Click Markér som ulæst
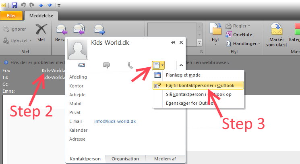The height and width of the screenshot is (164, 300). (277, 35)
